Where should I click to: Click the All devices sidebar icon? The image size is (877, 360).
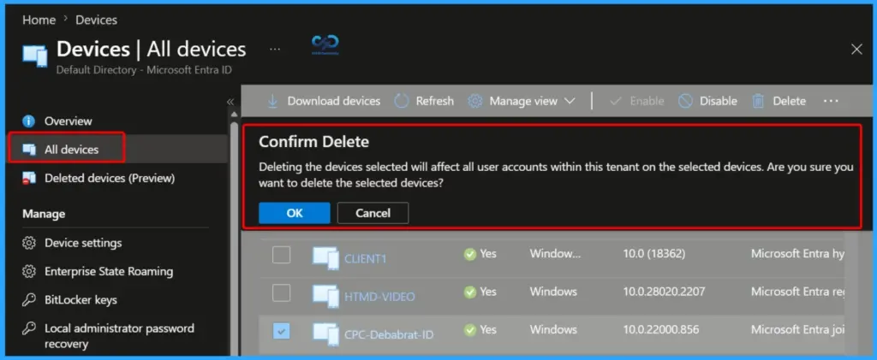pyautogui.click(x=28, y=150)
